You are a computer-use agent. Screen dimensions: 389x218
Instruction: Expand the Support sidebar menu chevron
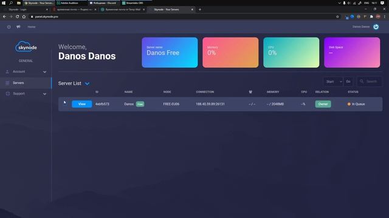click(44, 94)
